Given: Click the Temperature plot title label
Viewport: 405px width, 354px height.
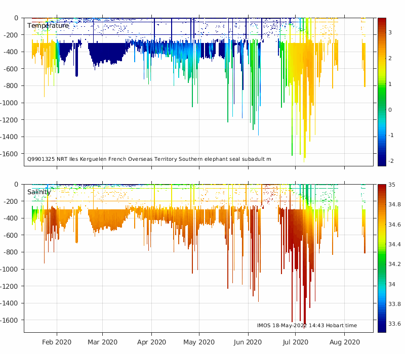Looking at the screenshot, I should click(x=48, y=26).
